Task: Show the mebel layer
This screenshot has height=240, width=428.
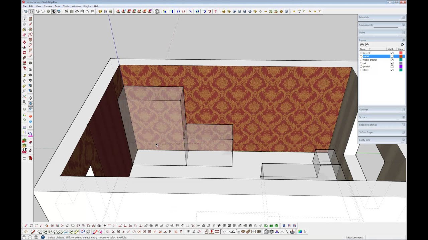Action: click(392, 56)
